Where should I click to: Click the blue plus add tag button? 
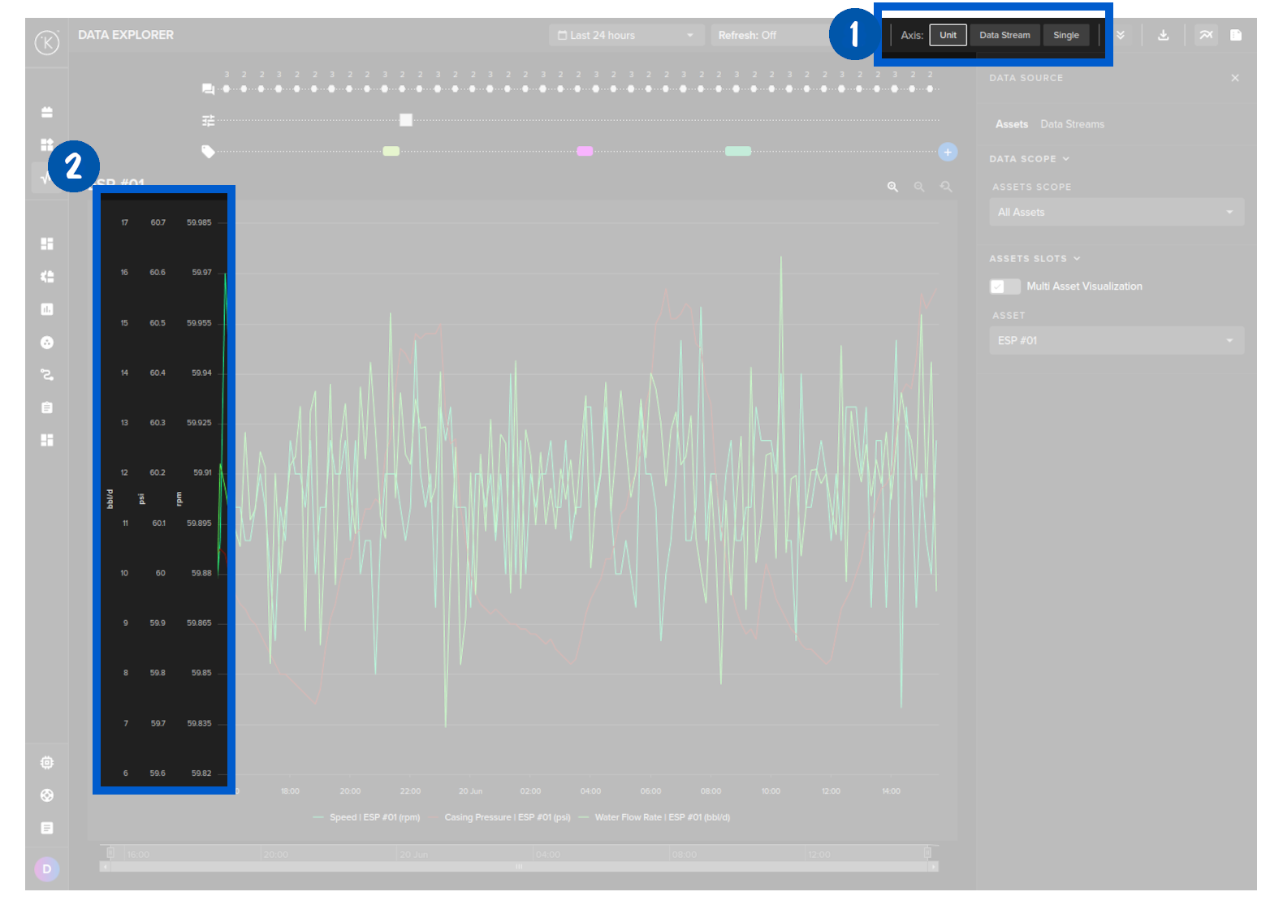tap(947, 152)
